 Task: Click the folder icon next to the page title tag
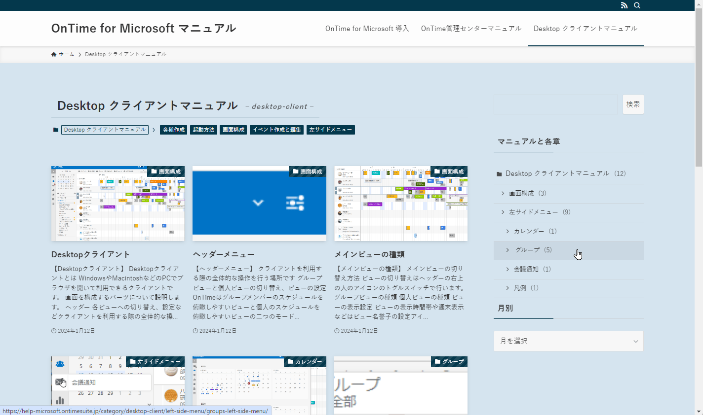[55, 129]
